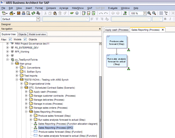
Task: Toggle the dotted grid icon
Action: click(x=161, y=13)
